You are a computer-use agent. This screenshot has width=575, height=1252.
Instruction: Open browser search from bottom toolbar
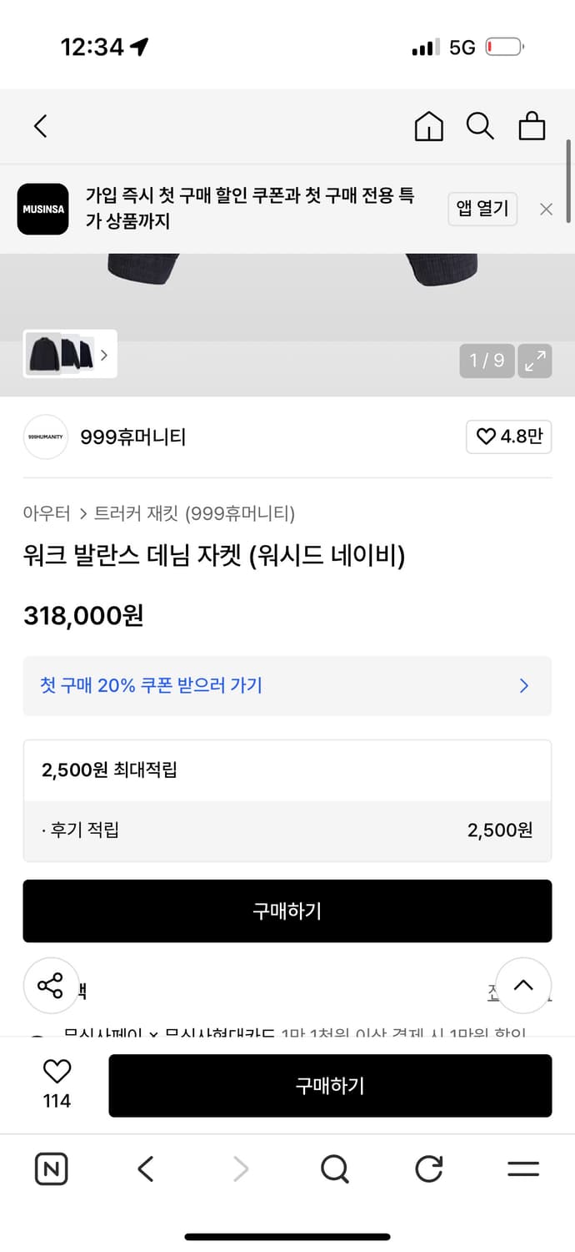pyautogui.click(x=334, y=1169)
